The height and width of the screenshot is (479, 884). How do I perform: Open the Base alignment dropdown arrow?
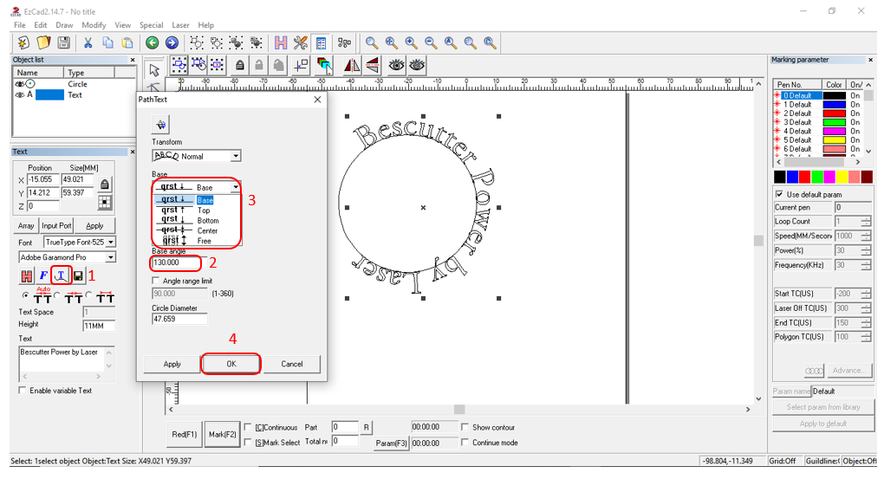tap(236, 187)
